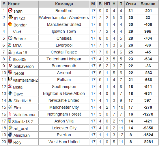Sort table by the Очки column header

pyautogui.click(x=131, y=4)
